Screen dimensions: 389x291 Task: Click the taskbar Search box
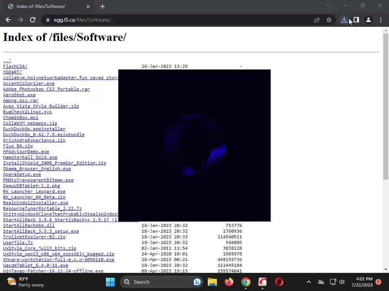(161, 282)
